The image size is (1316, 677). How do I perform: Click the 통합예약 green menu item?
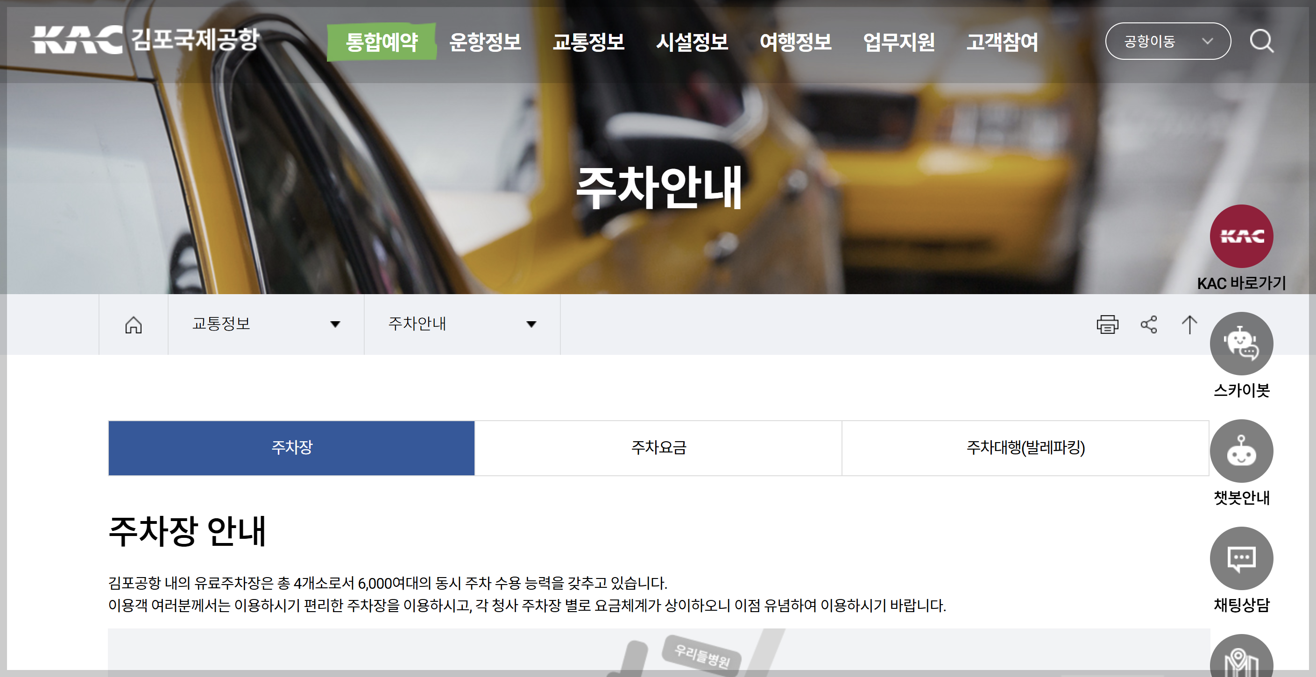[381, 42]
